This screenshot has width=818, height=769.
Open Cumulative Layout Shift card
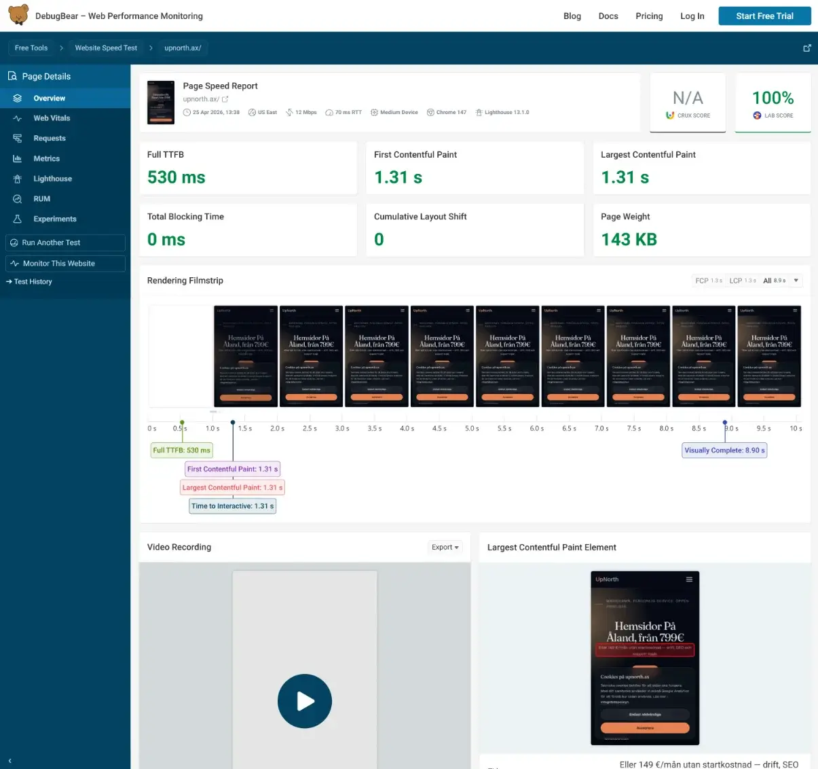point(475,230)
